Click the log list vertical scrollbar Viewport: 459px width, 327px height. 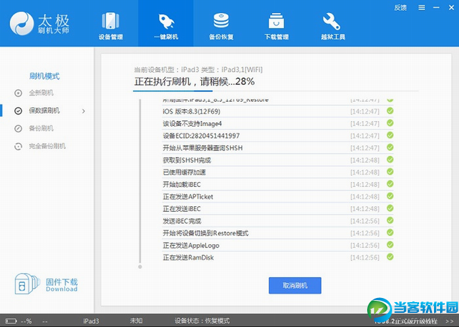(x=140, y=182)
